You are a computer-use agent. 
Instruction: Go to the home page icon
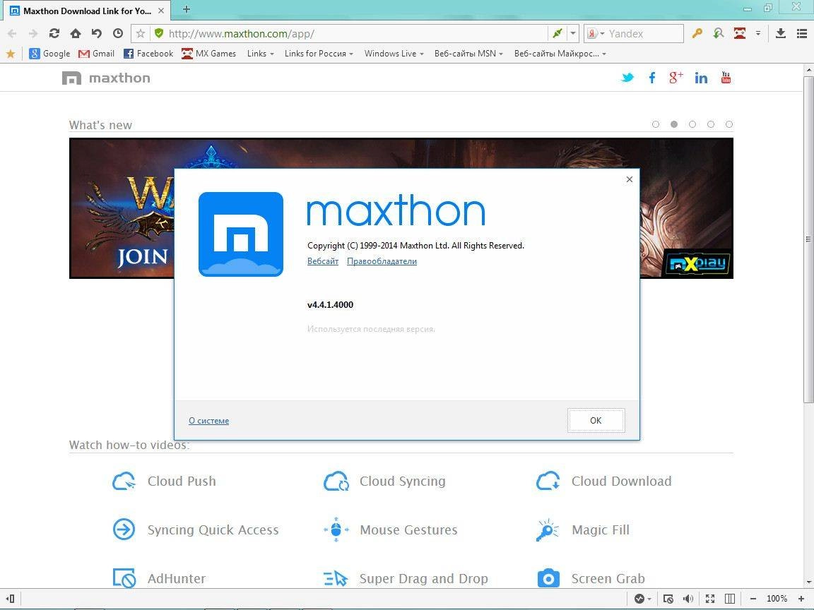pos(76,34)
